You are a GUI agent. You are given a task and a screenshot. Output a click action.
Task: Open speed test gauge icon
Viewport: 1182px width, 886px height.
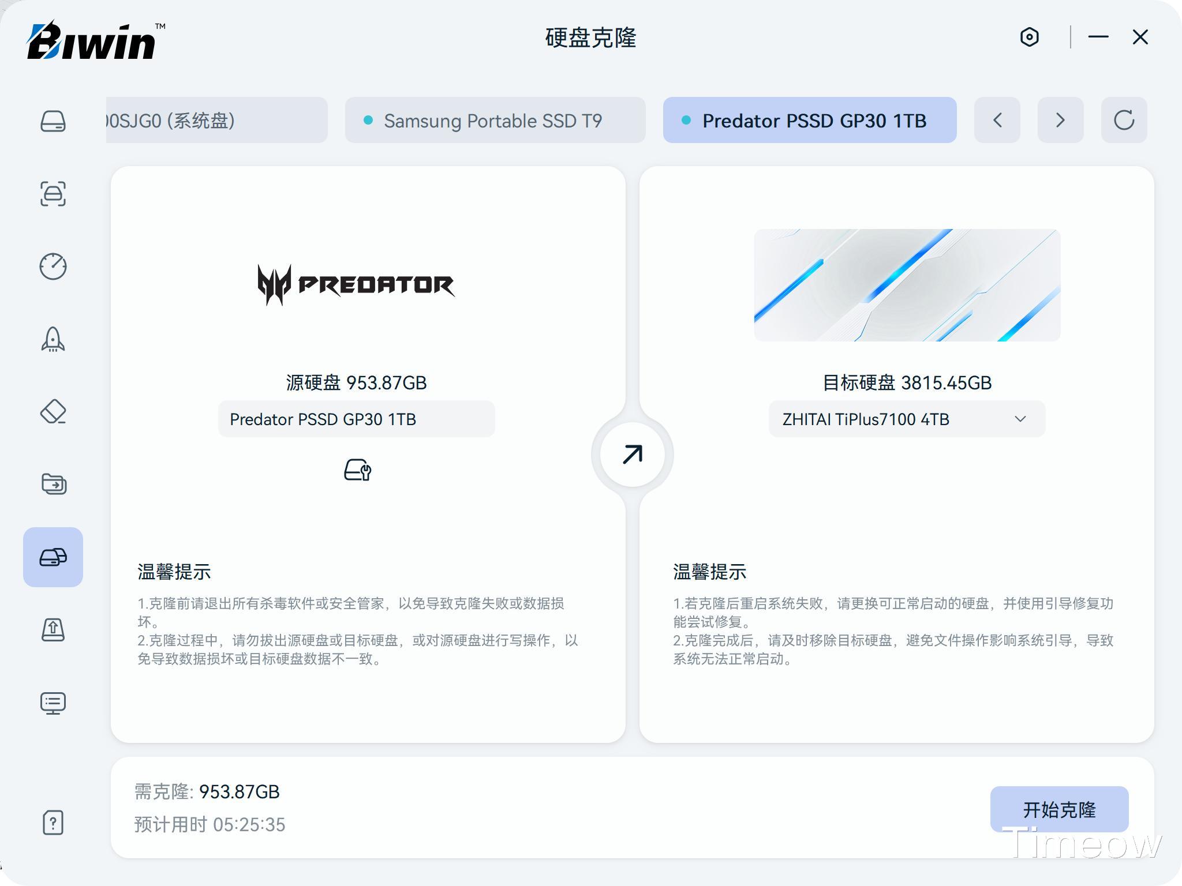[53, 266]
